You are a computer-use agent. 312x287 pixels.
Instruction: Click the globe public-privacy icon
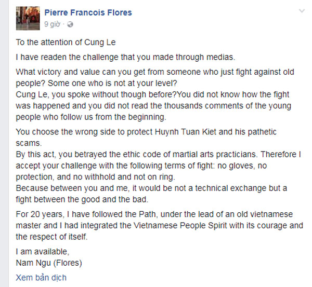click(70, 24)
